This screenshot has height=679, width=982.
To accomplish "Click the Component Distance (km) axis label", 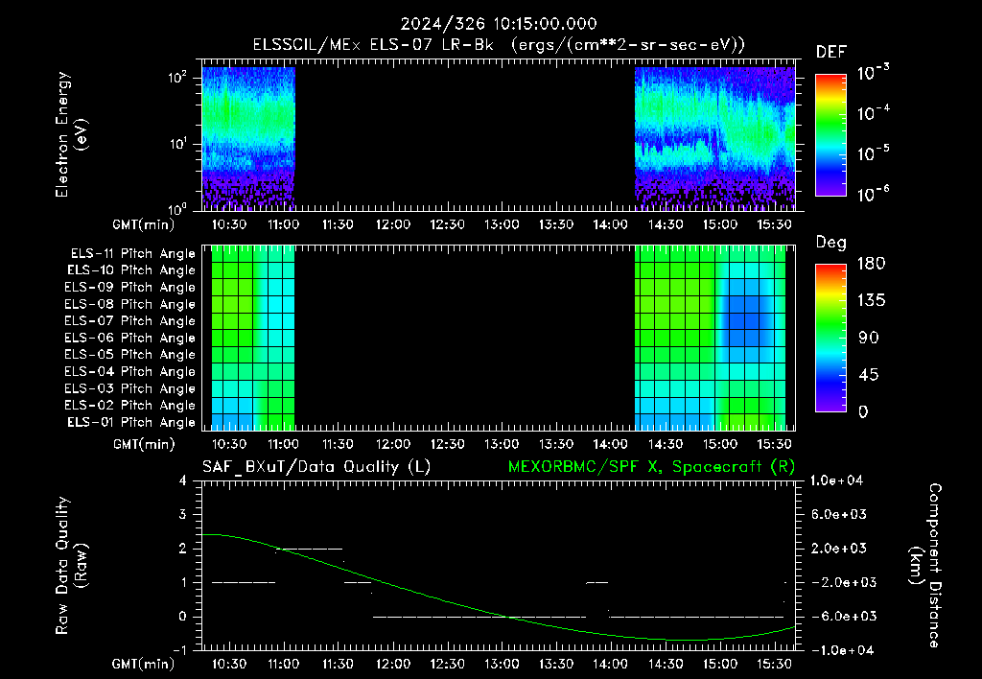I will coord(925,566).
